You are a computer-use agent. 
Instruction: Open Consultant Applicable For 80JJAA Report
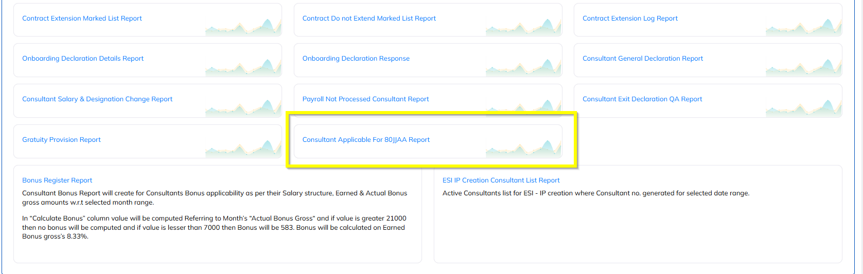[366, 140]
